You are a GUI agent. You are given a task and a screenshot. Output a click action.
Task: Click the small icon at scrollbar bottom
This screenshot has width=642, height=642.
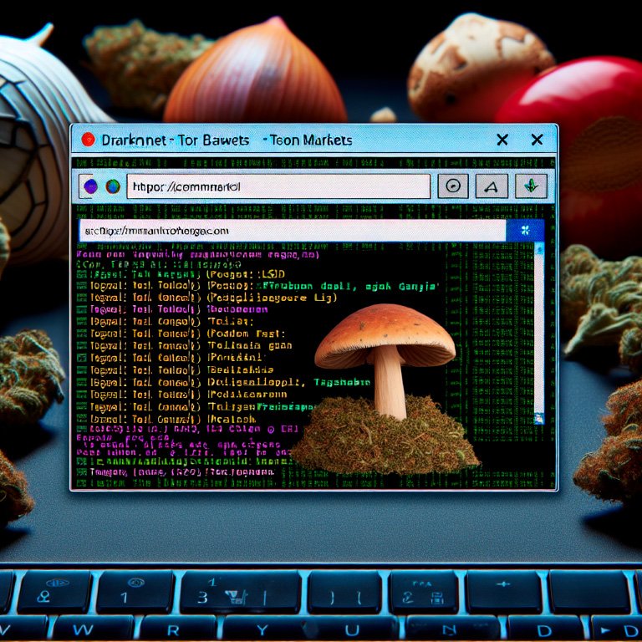tap(539, 419)
